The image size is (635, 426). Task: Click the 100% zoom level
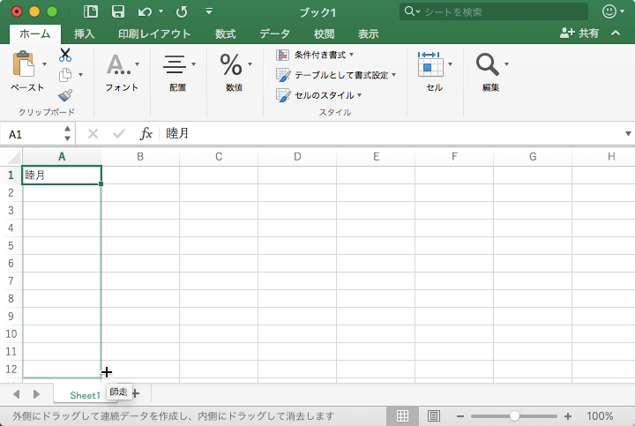(x=600, y=416)
